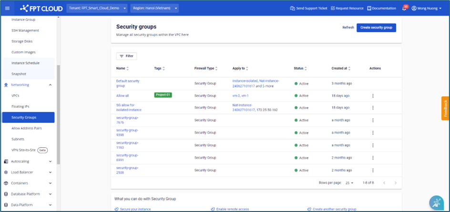Click the Refresh button
Viewport: 450px width, 212px height.
[x=348, y=28]
